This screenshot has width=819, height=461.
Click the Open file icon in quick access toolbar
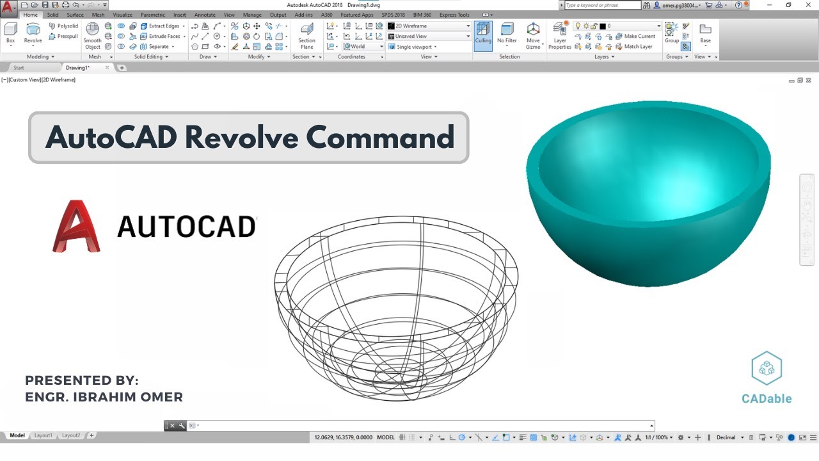coord(35,5)
